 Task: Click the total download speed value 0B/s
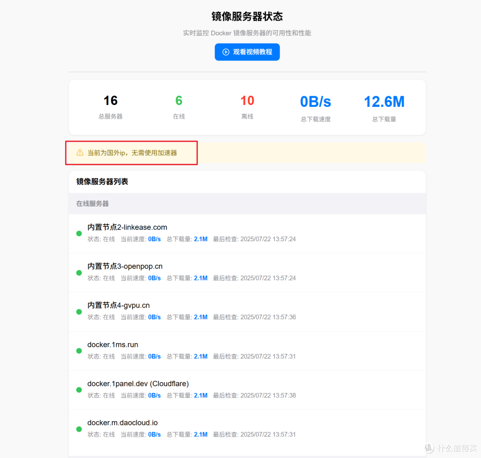pos(316,102)
